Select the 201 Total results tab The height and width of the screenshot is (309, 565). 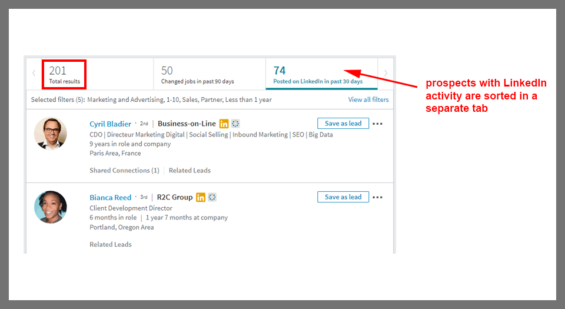point(64,74)
